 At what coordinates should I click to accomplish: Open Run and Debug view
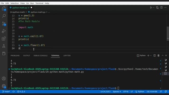[x=4, y=31]
